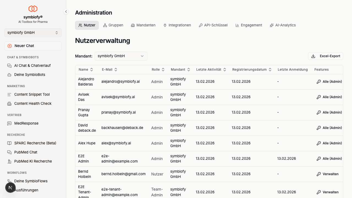The height and width of the screenshot is (198, 352).
Task: Collapse the sidebar with the chevron arrow
Action: tap(66, 12)
